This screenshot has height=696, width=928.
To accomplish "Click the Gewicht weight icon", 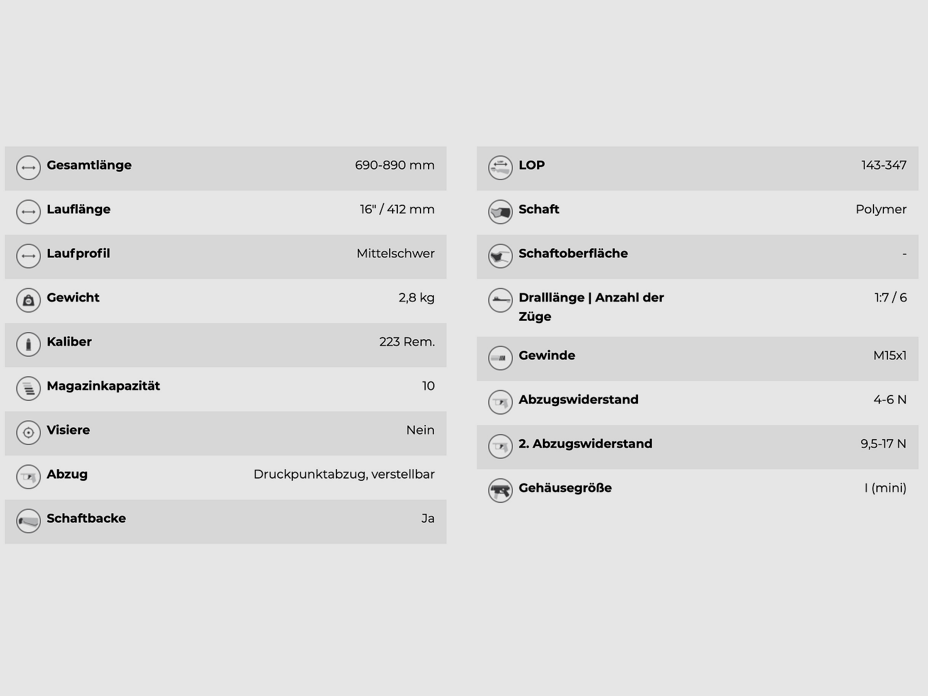I will point(28,300).
